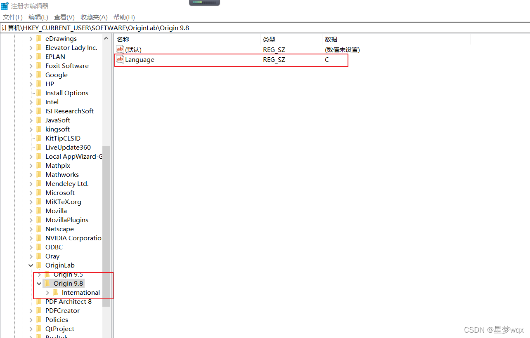Screen dimensions: 530x338
Task: Click the Intel folder icon
Action: pos(39,102)
